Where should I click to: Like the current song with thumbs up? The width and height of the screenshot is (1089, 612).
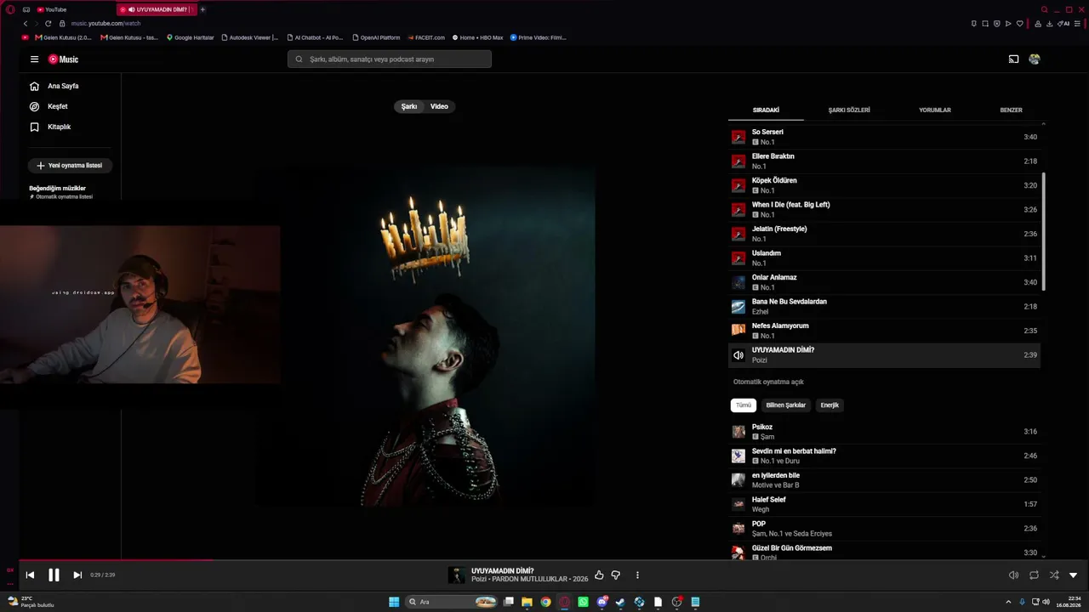[x=599, y=575]
